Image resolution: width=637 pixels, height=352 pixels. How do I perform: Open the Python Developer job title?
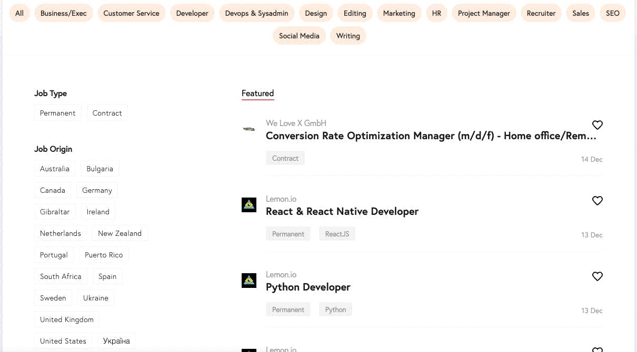tap(308, 287)
